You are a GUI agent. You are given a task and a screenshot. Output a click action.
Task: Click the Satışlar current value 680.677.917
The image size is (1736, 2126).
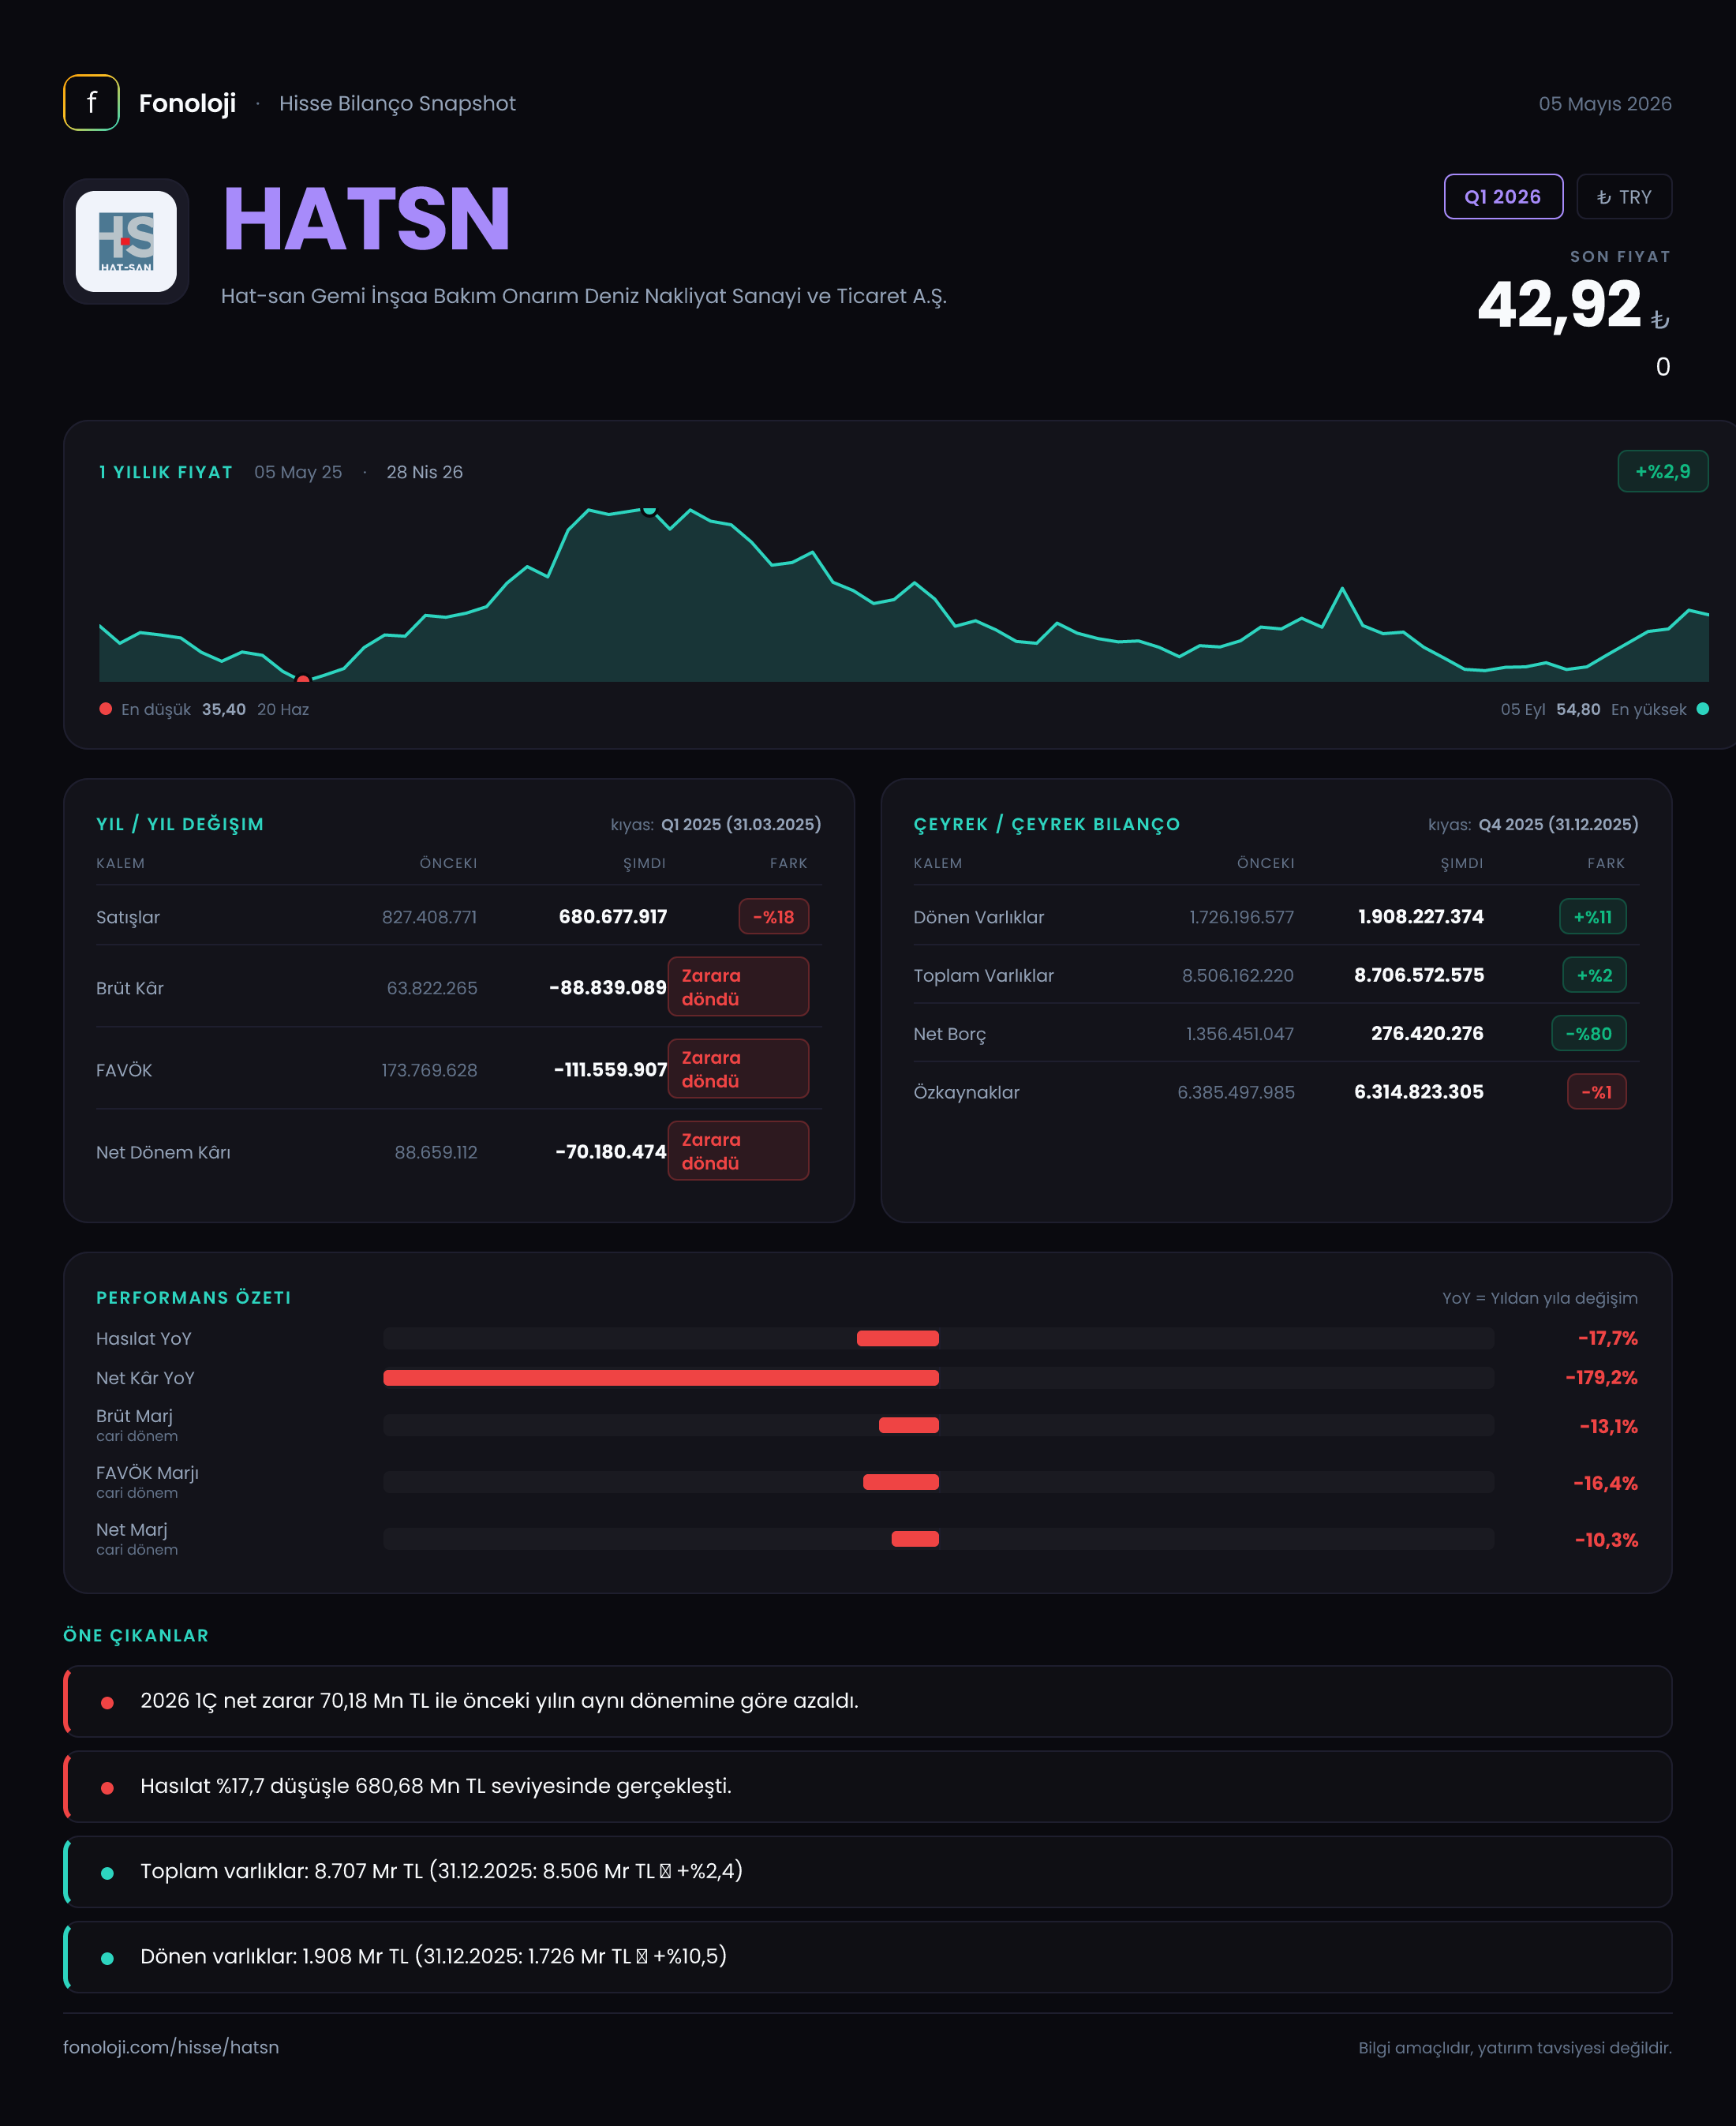[612, 917]
